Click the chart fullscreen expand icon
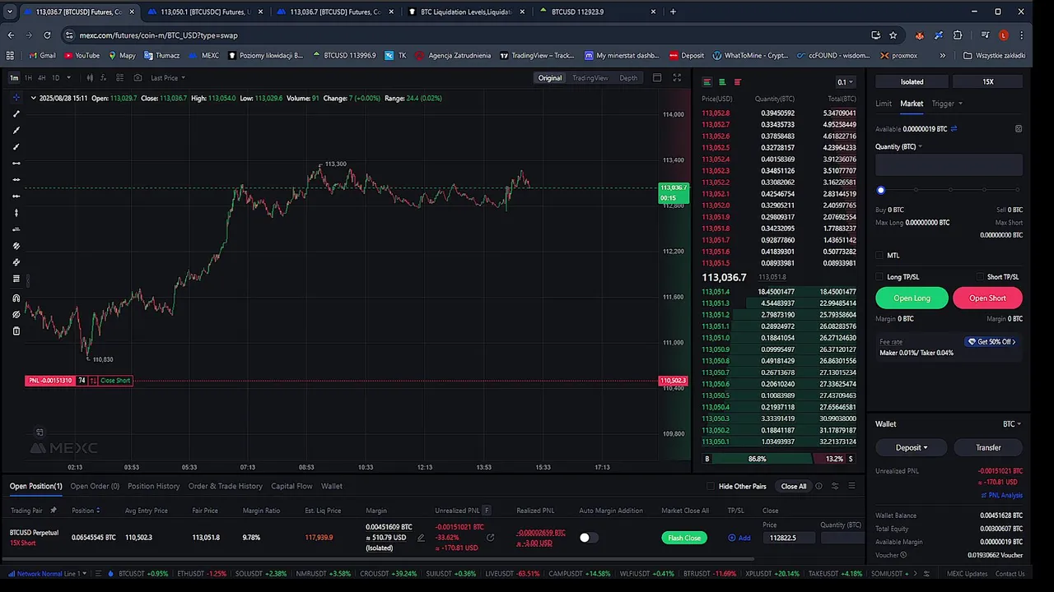The width and height of the screenshot is (1054, 592). pyautogui.click(x=677, y=78)
